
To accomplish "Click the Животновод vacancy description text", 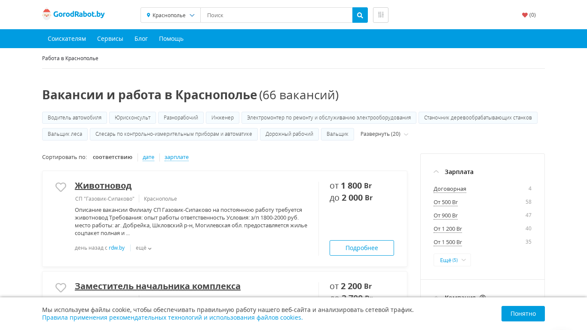I will (191, 221).
